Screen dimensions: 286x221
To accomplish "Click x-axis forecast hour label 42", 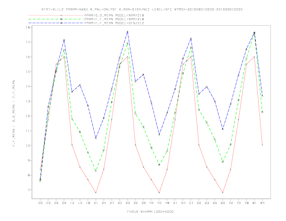I will (151, 203).
